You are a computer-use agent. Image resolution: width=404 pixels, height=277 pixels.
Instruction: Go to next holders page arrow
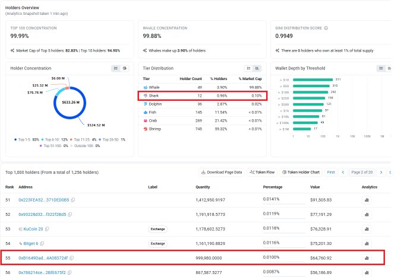coord(381,173)
